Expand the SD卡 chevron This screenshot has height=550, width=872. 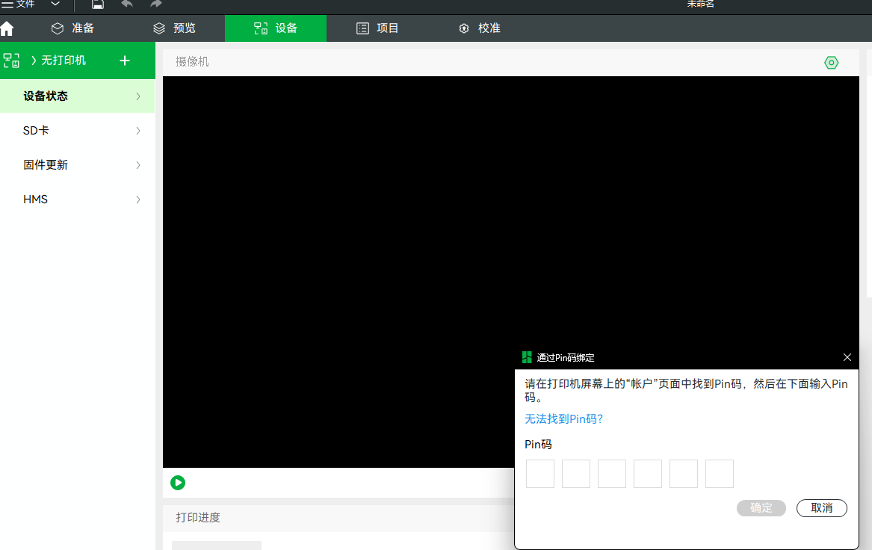(x=138, y=131)
